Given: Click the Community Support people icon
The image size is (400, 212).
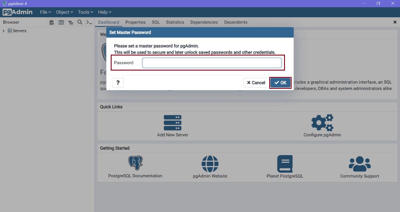Looking at the screenshot, I should coord(359,164).
